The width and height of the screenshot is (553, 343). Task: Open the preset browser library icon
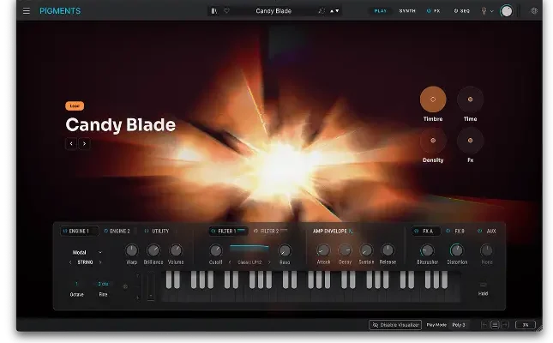214,11
